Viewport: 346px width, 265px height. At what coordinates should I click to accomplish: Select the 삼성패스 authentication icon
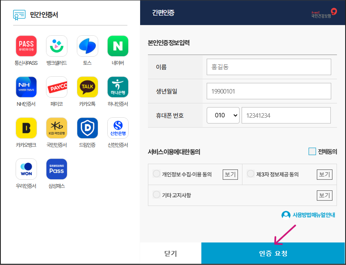[x=57, y=169]
